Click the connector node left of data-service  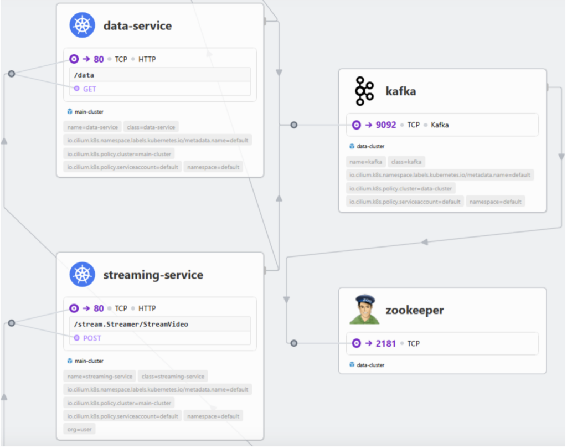coord(12,74)
